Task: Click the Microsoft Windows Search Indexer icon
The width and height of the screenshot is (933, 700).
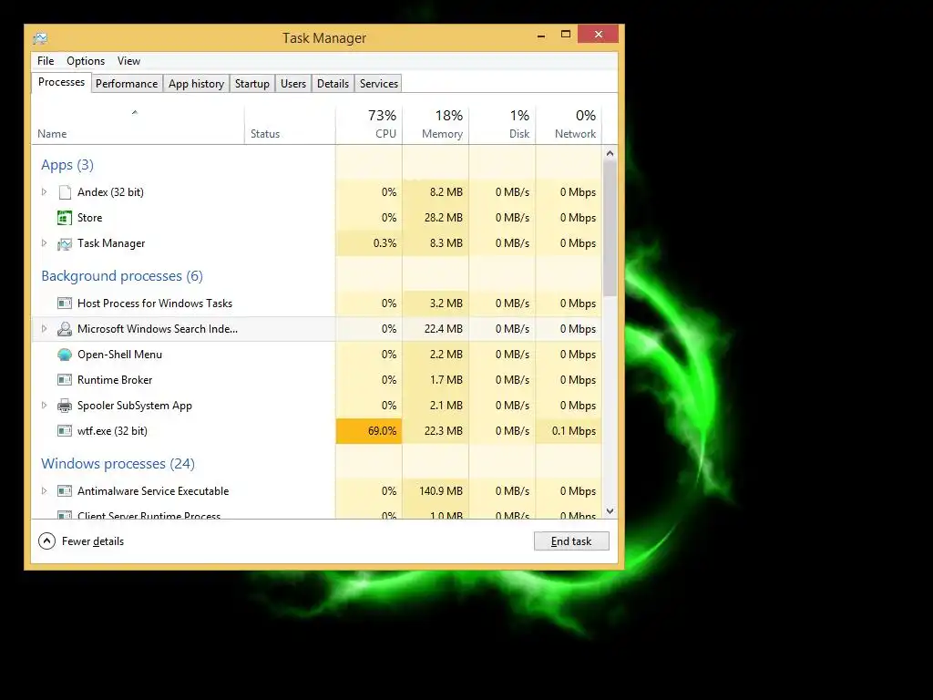Action: (x=65, y=329)
